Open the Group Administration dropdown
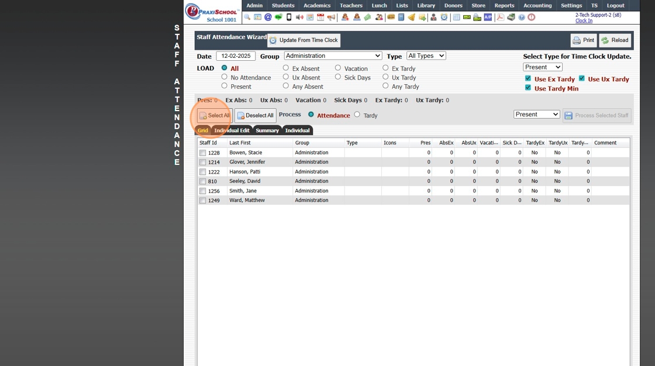655x366 pixels. 333,56
